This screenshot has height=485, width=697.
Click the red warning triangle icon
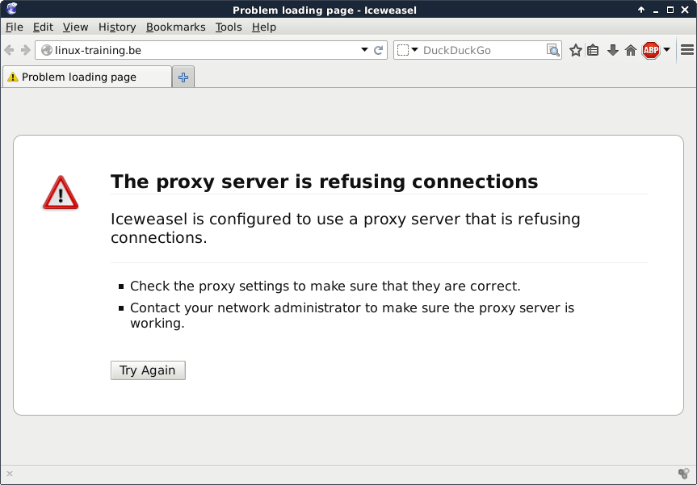click(61, 193)
